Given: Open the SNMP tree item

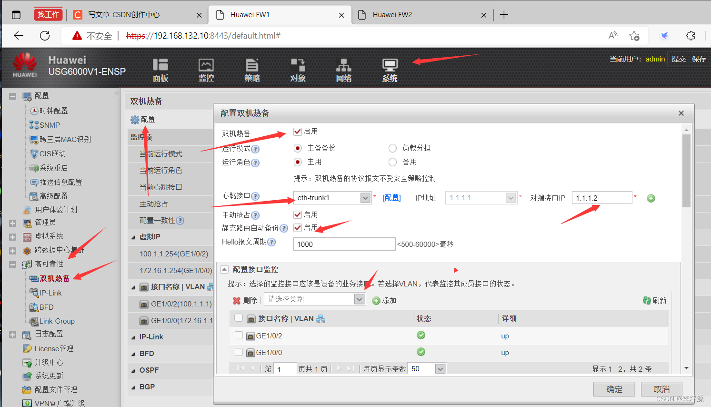Looking at the screenshot, I should (50, 125).
